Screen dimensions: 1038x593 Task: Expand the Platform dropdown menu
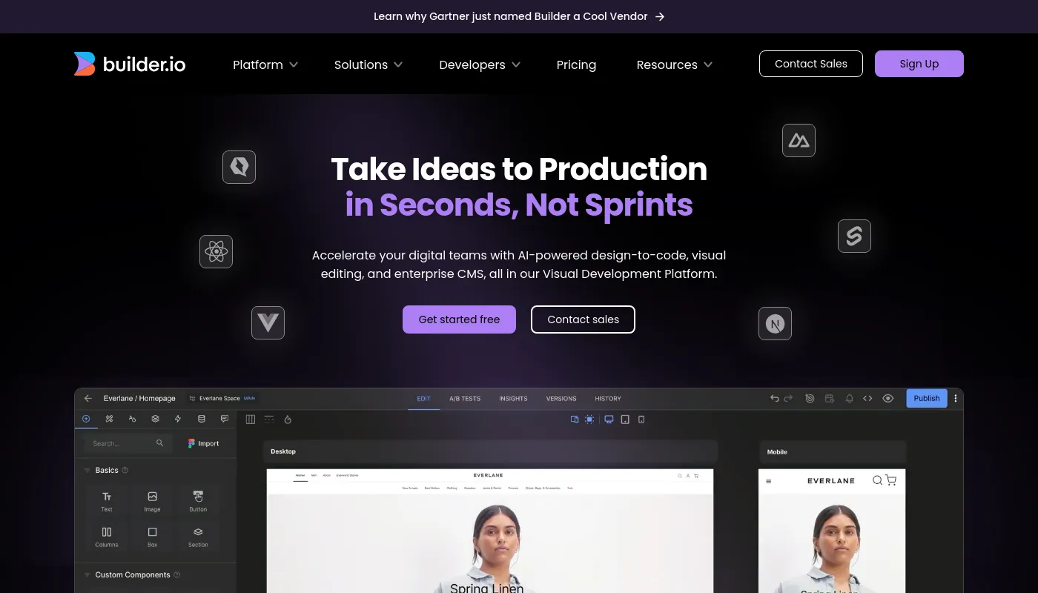tap(265, 64)
